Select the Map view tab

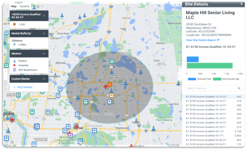point(14,6)
